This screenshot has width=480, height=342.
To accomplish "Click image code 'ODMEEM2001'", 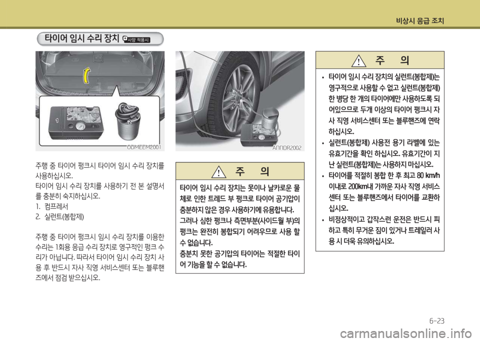I will (144, 147).
